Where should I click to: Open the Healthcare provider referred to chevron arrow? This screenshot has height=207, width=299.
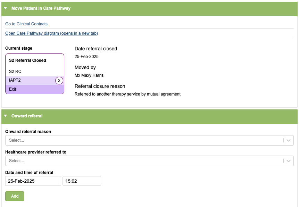click(288, 161)
